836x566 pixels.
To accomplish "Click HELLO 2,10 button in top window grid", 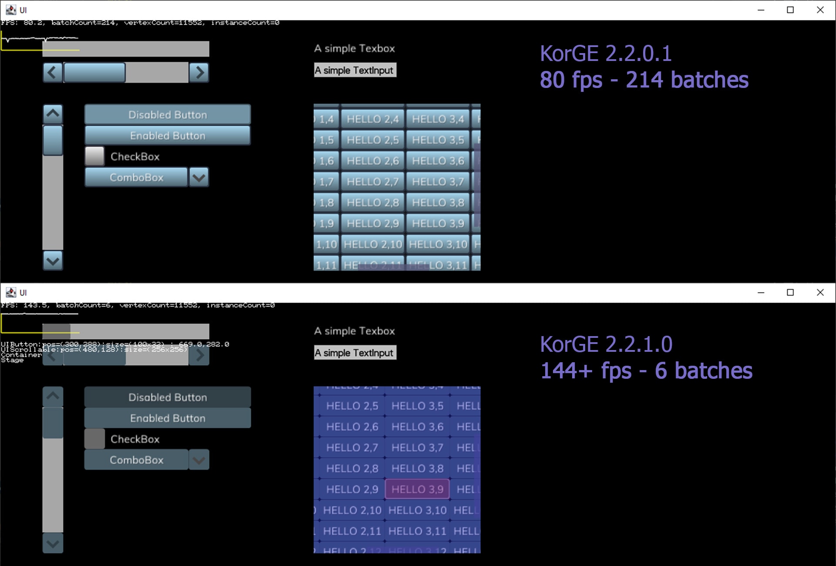I will (x=373, y=244).
